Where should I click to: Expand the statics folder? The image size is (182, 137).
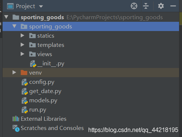click(x=23, y=35)
